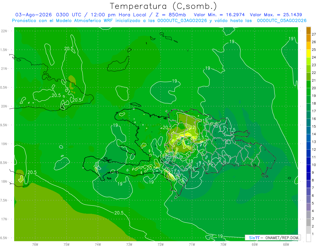
Task: Click the "22N" latitude axis label
Action: tap(5, 31)
